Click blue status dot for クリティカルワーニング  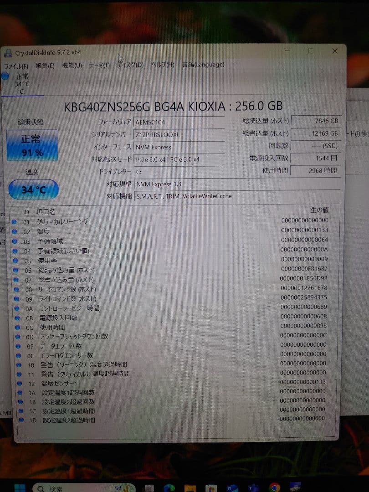tap(14, 222)
